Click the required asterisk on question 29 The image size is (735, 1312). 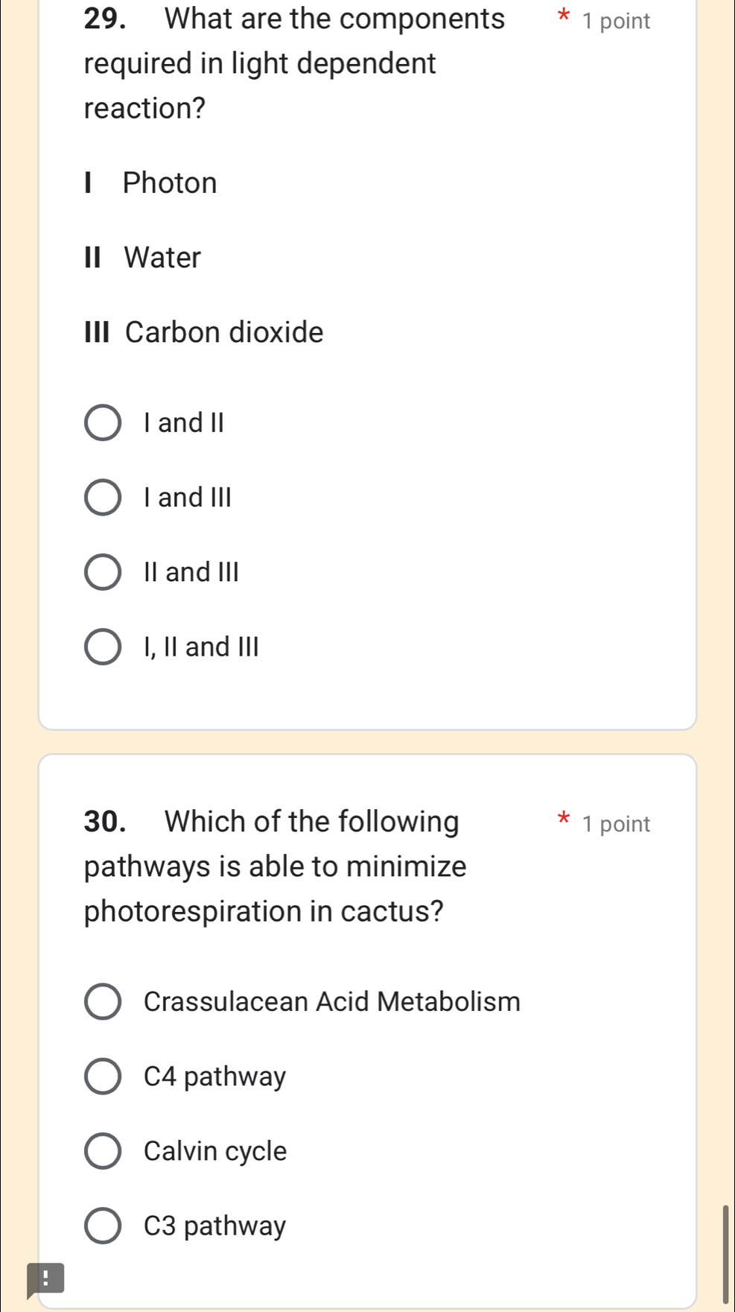click(x=564, y=16)
